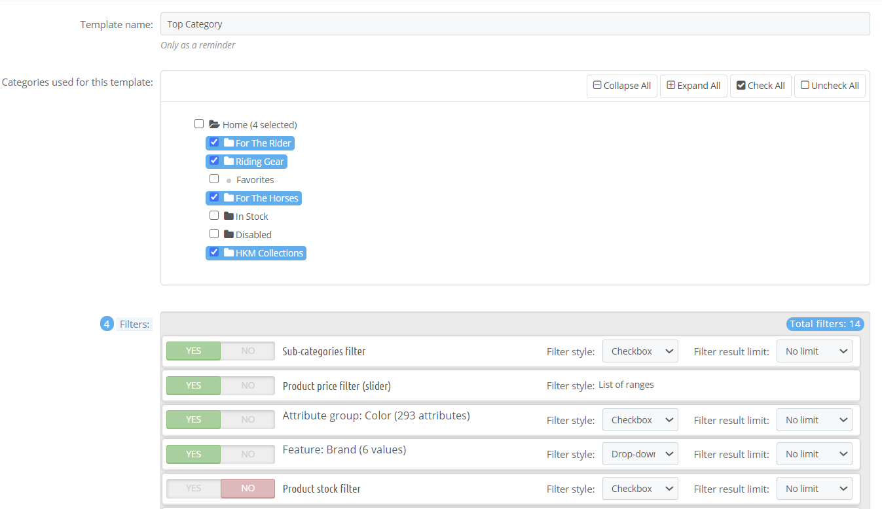Click the Disabled category folder icon

tap(229, 234)
